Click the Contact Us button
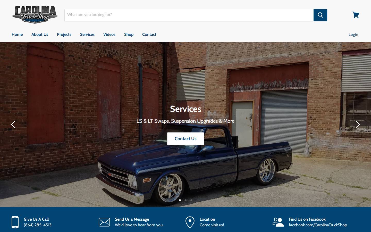This screenshot has width=371, height=232. [x=185, y=139]
